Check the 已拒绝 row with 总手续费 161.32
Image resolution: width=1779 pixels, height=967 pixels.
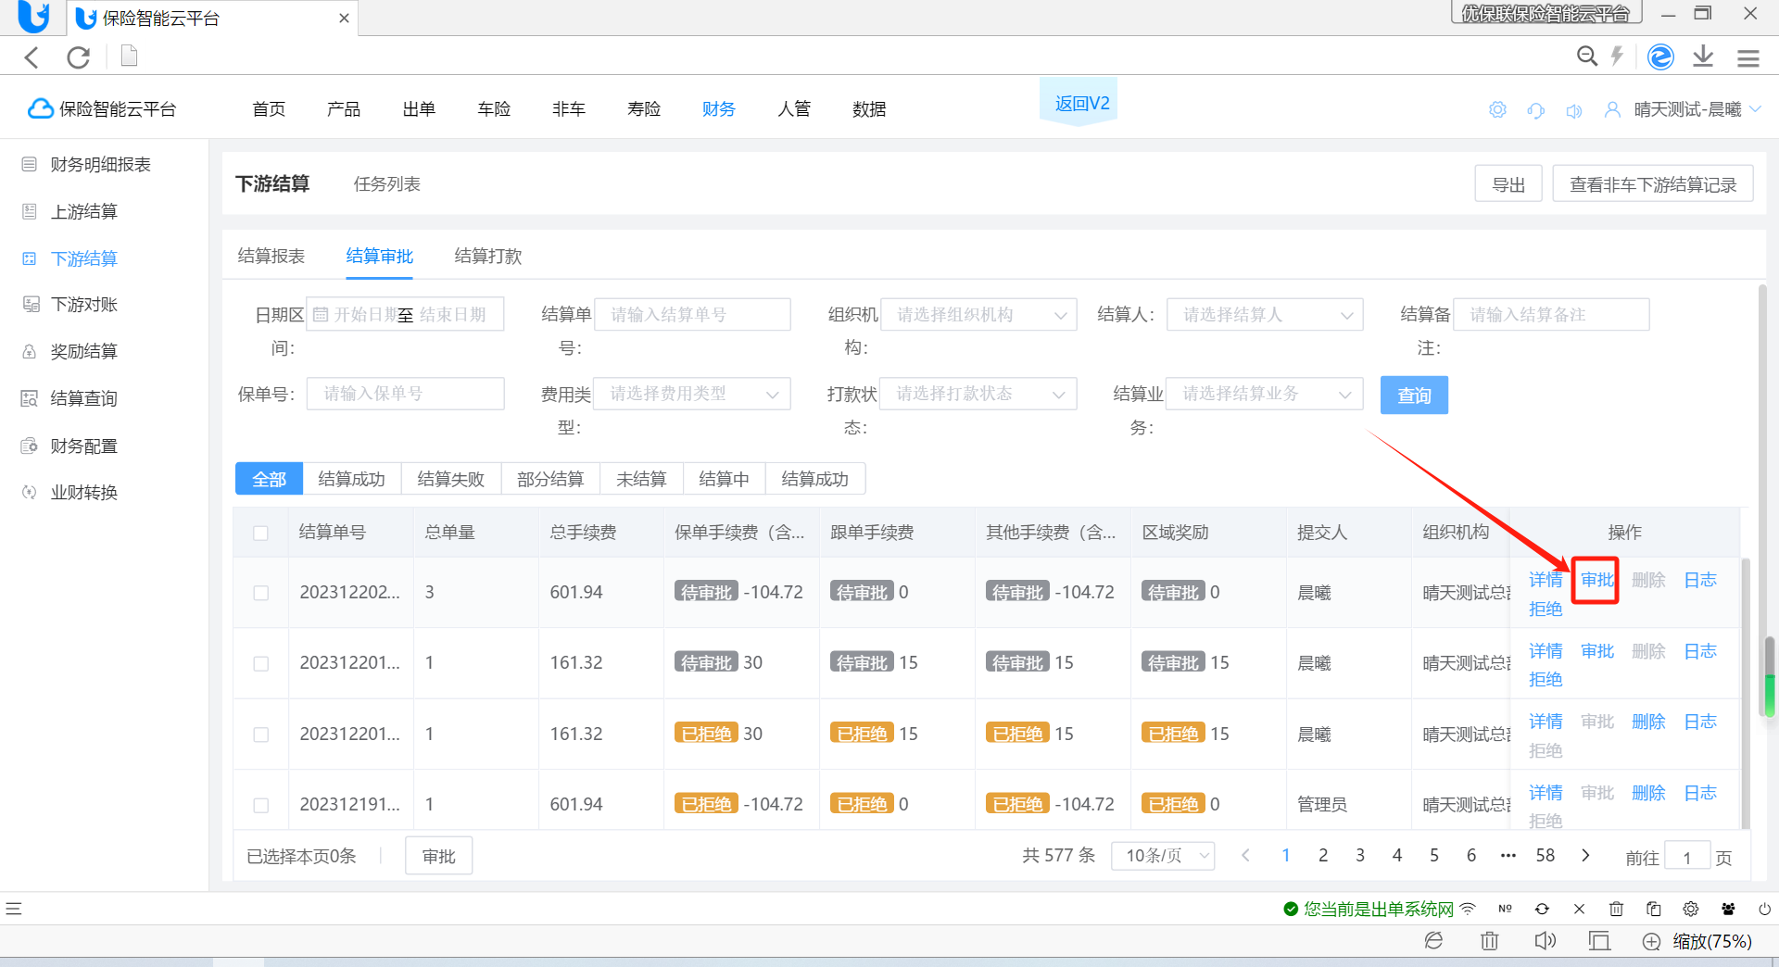pos(261,735)
